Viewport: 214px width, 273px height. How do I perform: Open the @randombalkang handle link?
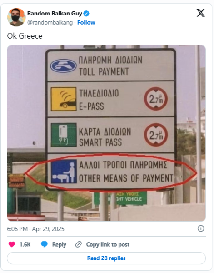50,23
